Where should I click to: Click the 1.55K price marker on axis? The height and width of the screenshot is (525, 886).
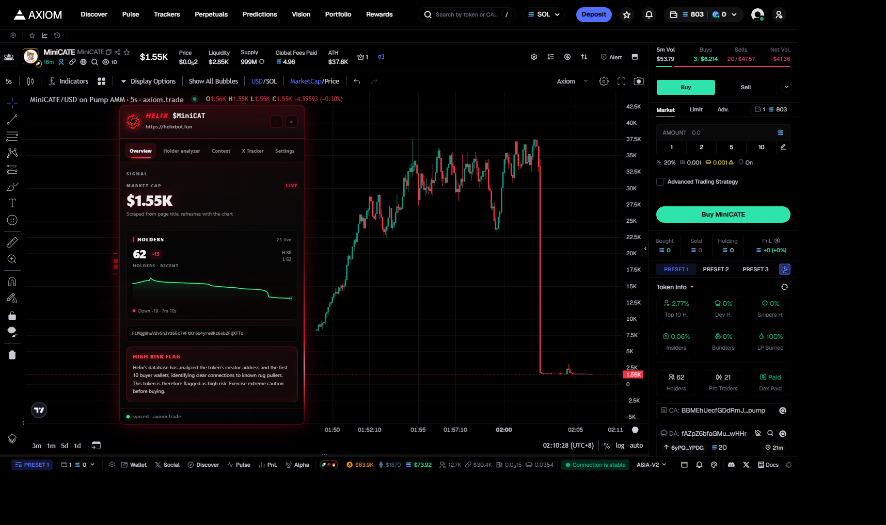634,374
